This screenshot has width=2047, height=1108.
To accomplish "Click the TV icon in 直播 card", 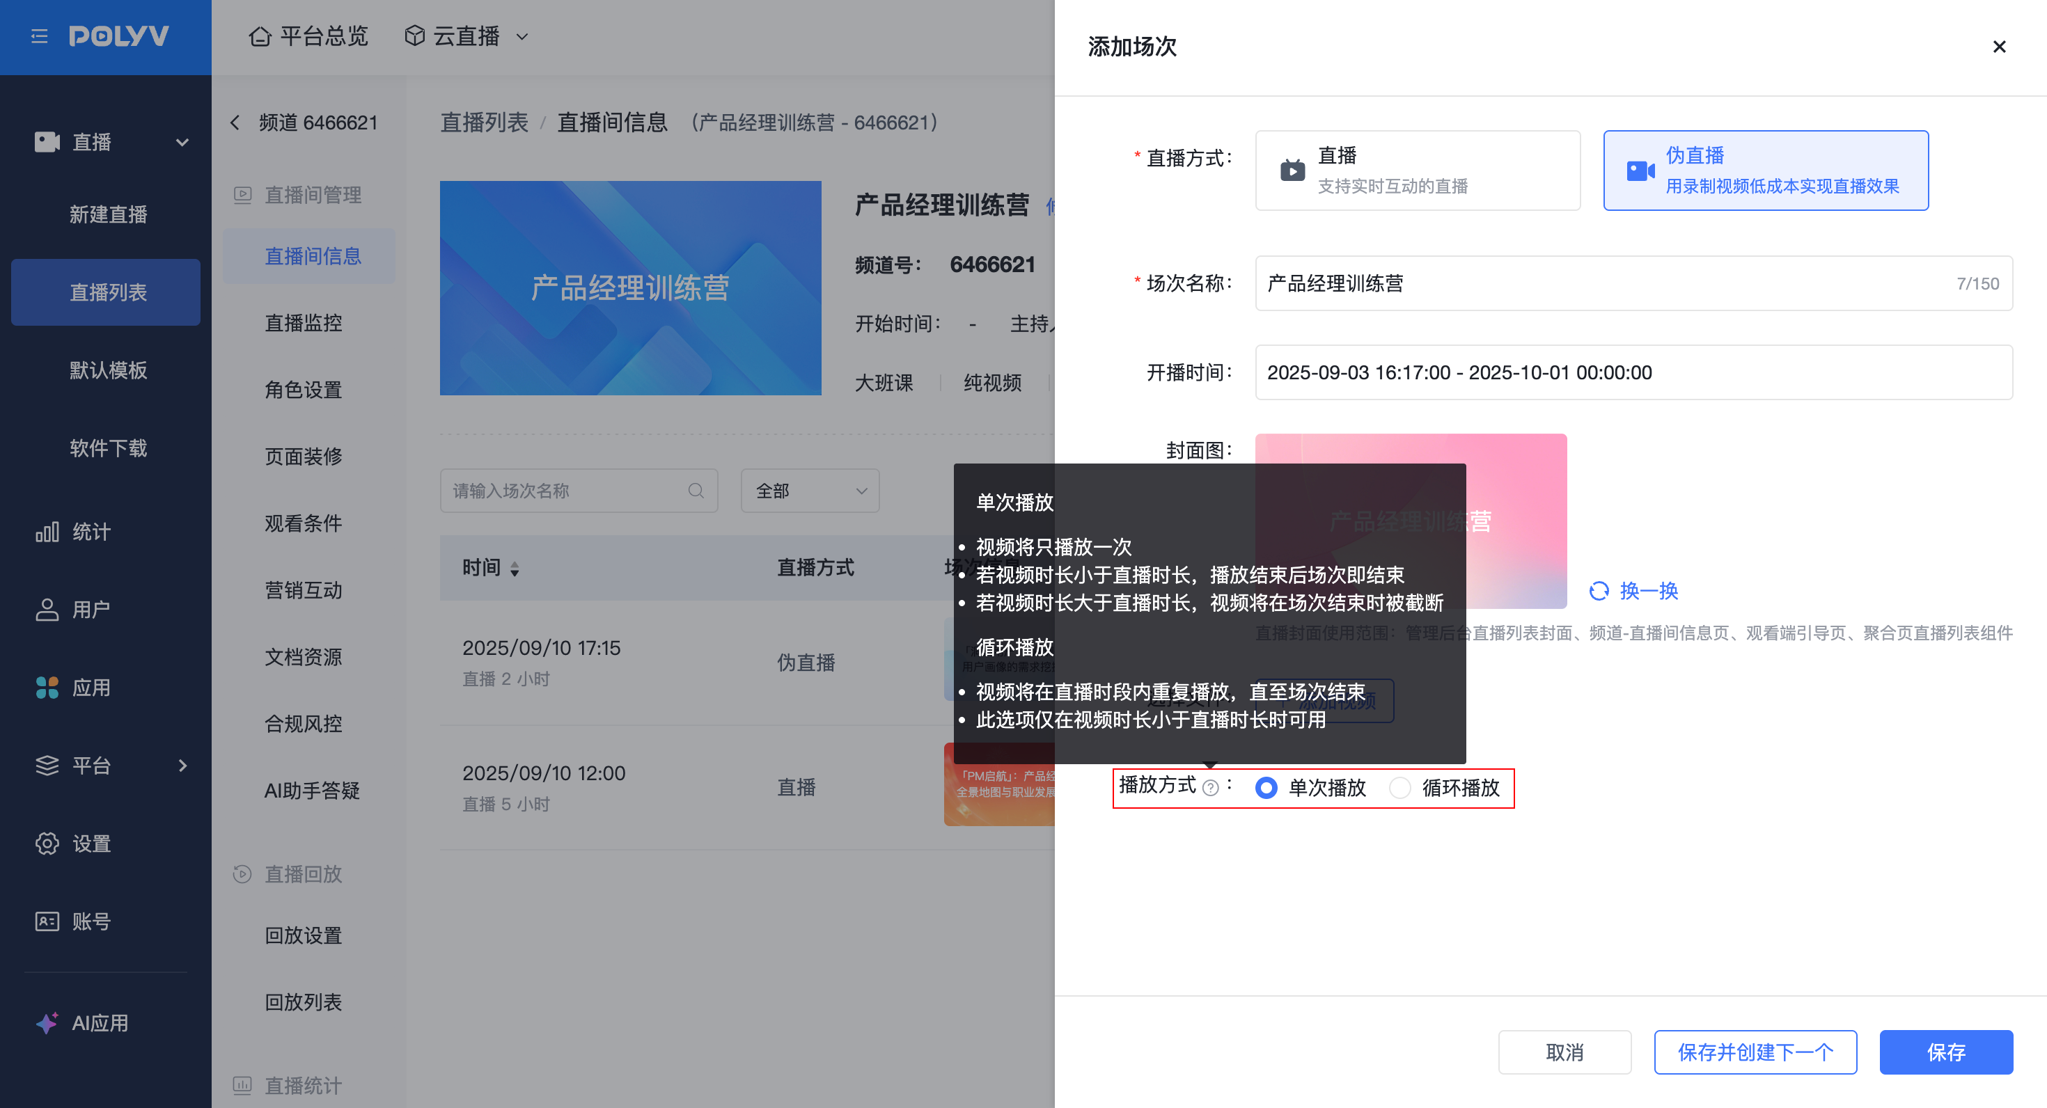I will (x=1292, y=170).
